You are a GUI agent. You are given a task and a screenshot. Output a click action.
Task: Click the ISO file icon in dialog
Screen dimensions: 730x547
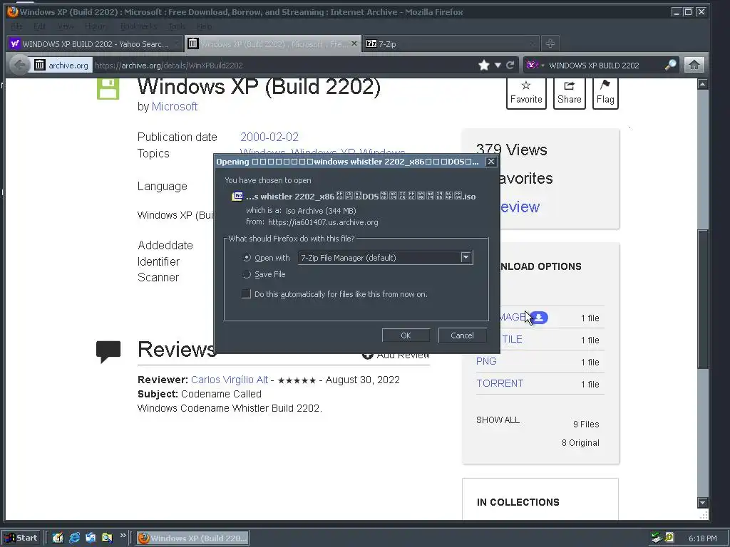coord(237,197)
